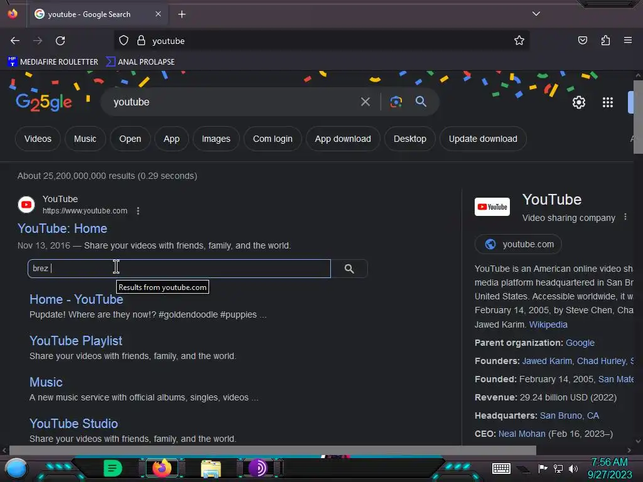The width and height of the screenshot is (643, 482).
Task: Select the Com login filter chip
Action: coord(273,139)
